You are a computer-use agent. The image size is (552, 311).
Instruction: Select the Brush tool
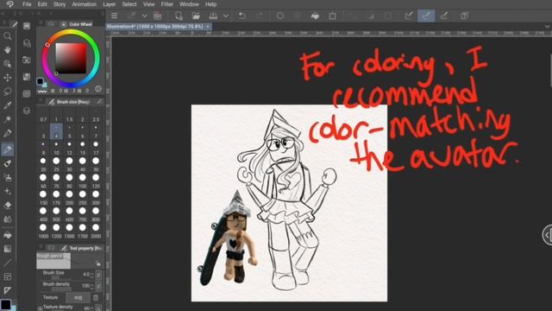(x=8, y=163)
